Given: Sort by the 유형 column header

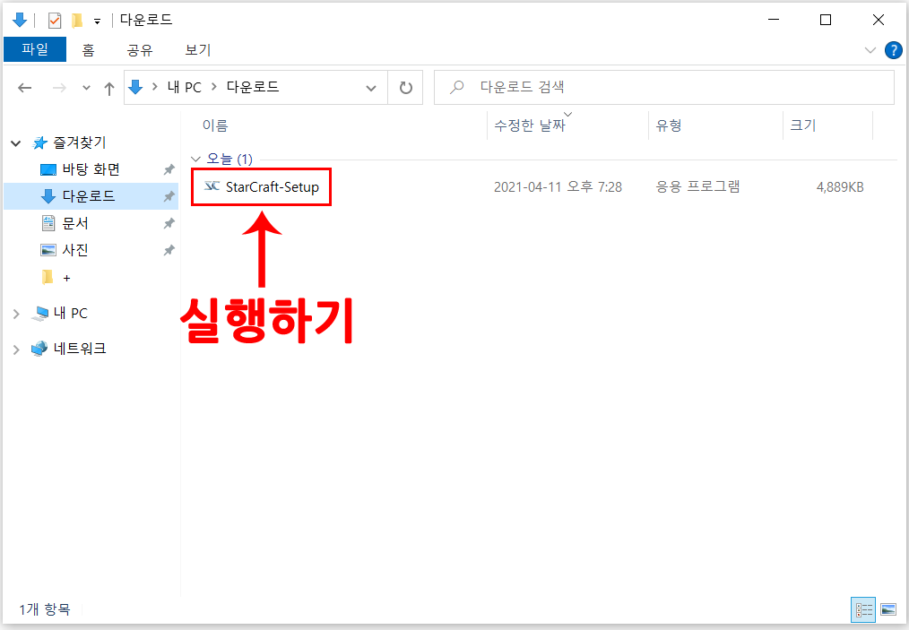Looking at the screenshot, I should [669, 125].
